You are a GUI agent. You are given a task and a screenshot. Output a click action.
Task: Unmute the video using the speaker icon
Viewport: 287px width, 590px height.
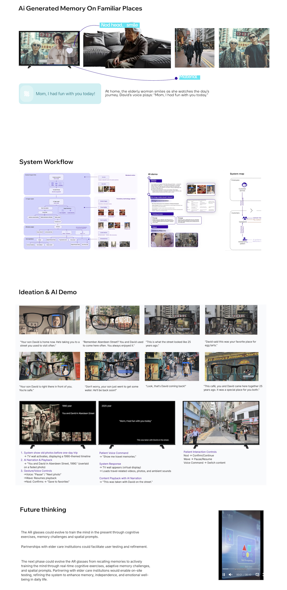pos(231,574)
